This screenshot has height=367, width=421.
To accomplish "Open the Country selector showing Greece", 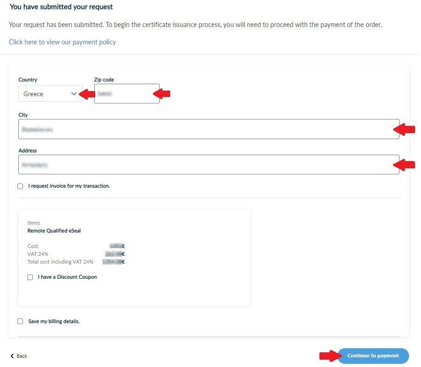I will [x=46, y=94].
